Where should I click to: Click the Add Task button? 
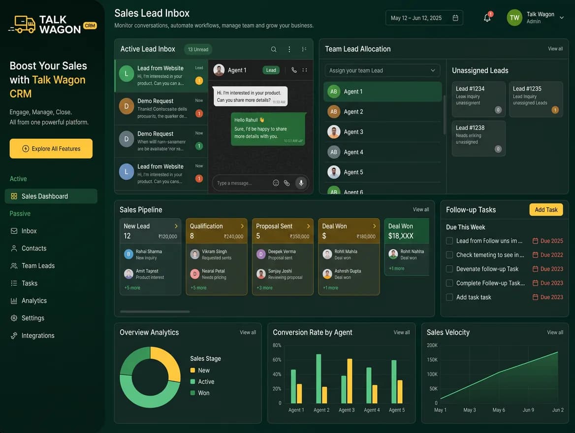coord(546,210)
